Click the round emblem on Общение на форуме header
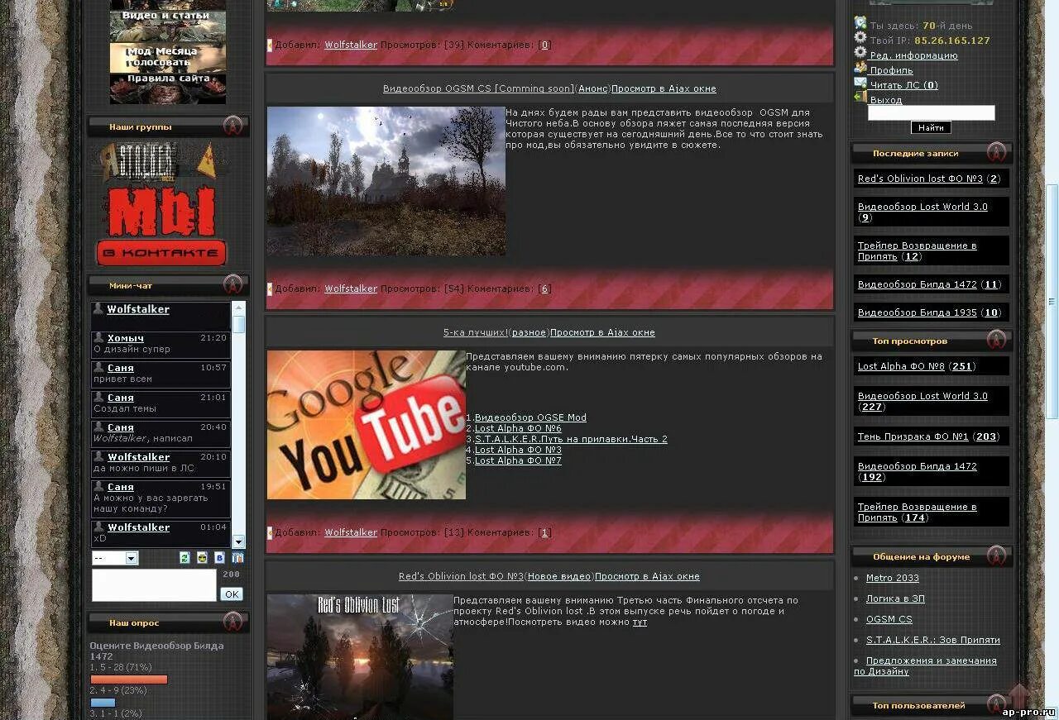Image resolution: width=1059 pixels, height=720 pixels. coord(997,555)
